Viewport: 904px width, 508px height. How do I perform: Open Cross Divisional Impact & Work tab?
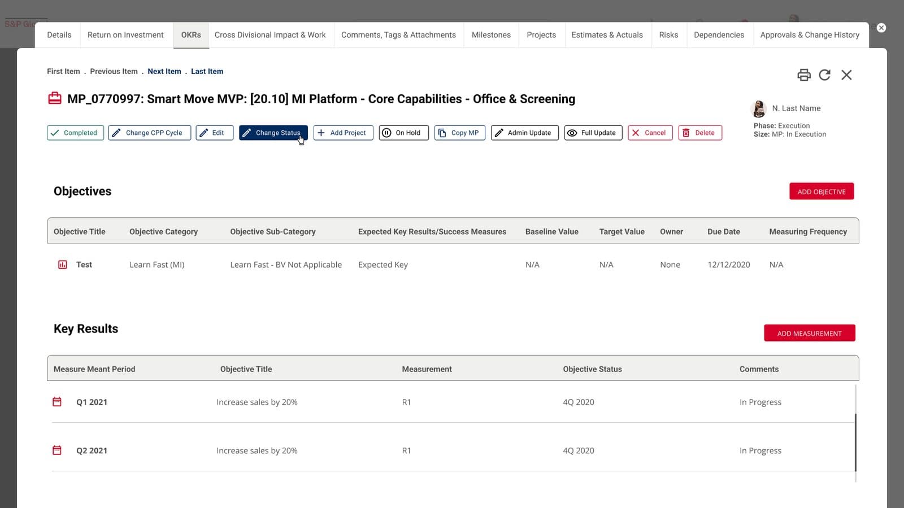(x=270, y=35)
